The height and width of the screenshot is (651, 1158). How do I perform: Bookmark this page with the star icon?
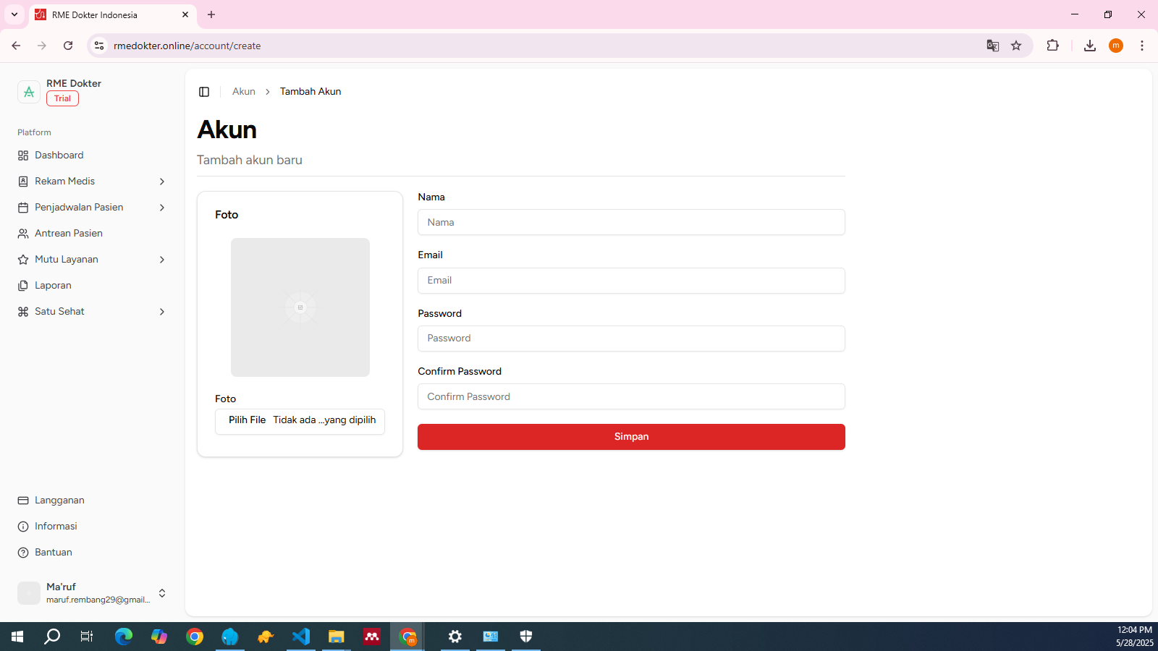click(1016, 46)
